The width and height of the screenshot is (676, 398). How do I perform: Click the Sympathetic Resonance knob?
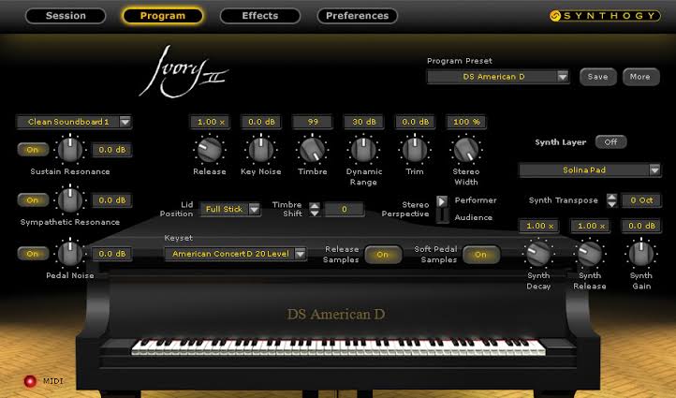pos(70,200)
